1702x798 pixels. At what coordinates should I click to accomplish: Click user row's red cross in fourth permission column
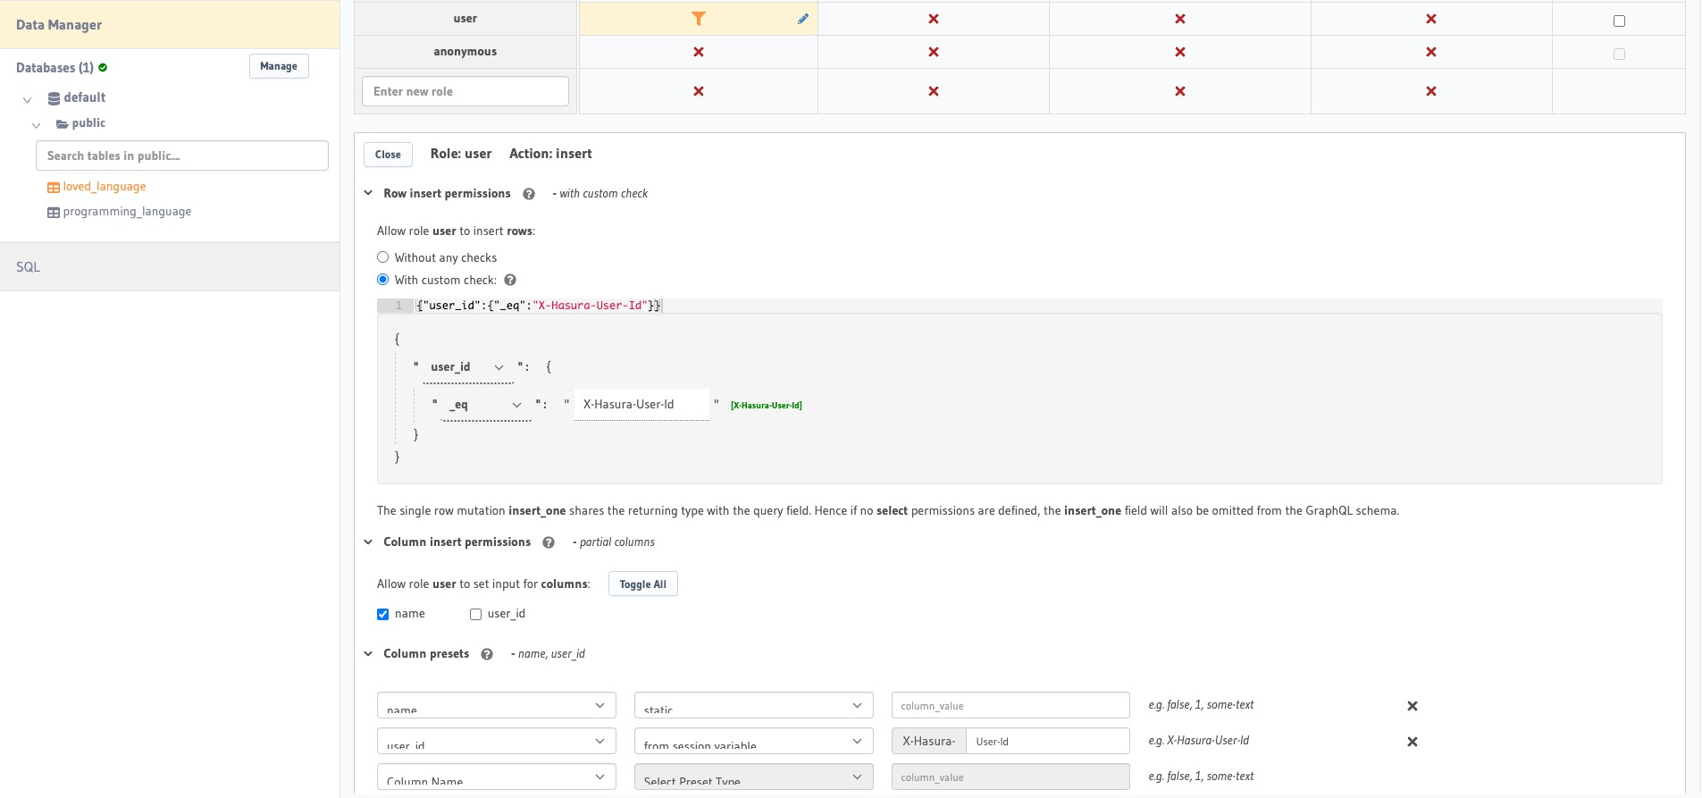[1431, 19]
